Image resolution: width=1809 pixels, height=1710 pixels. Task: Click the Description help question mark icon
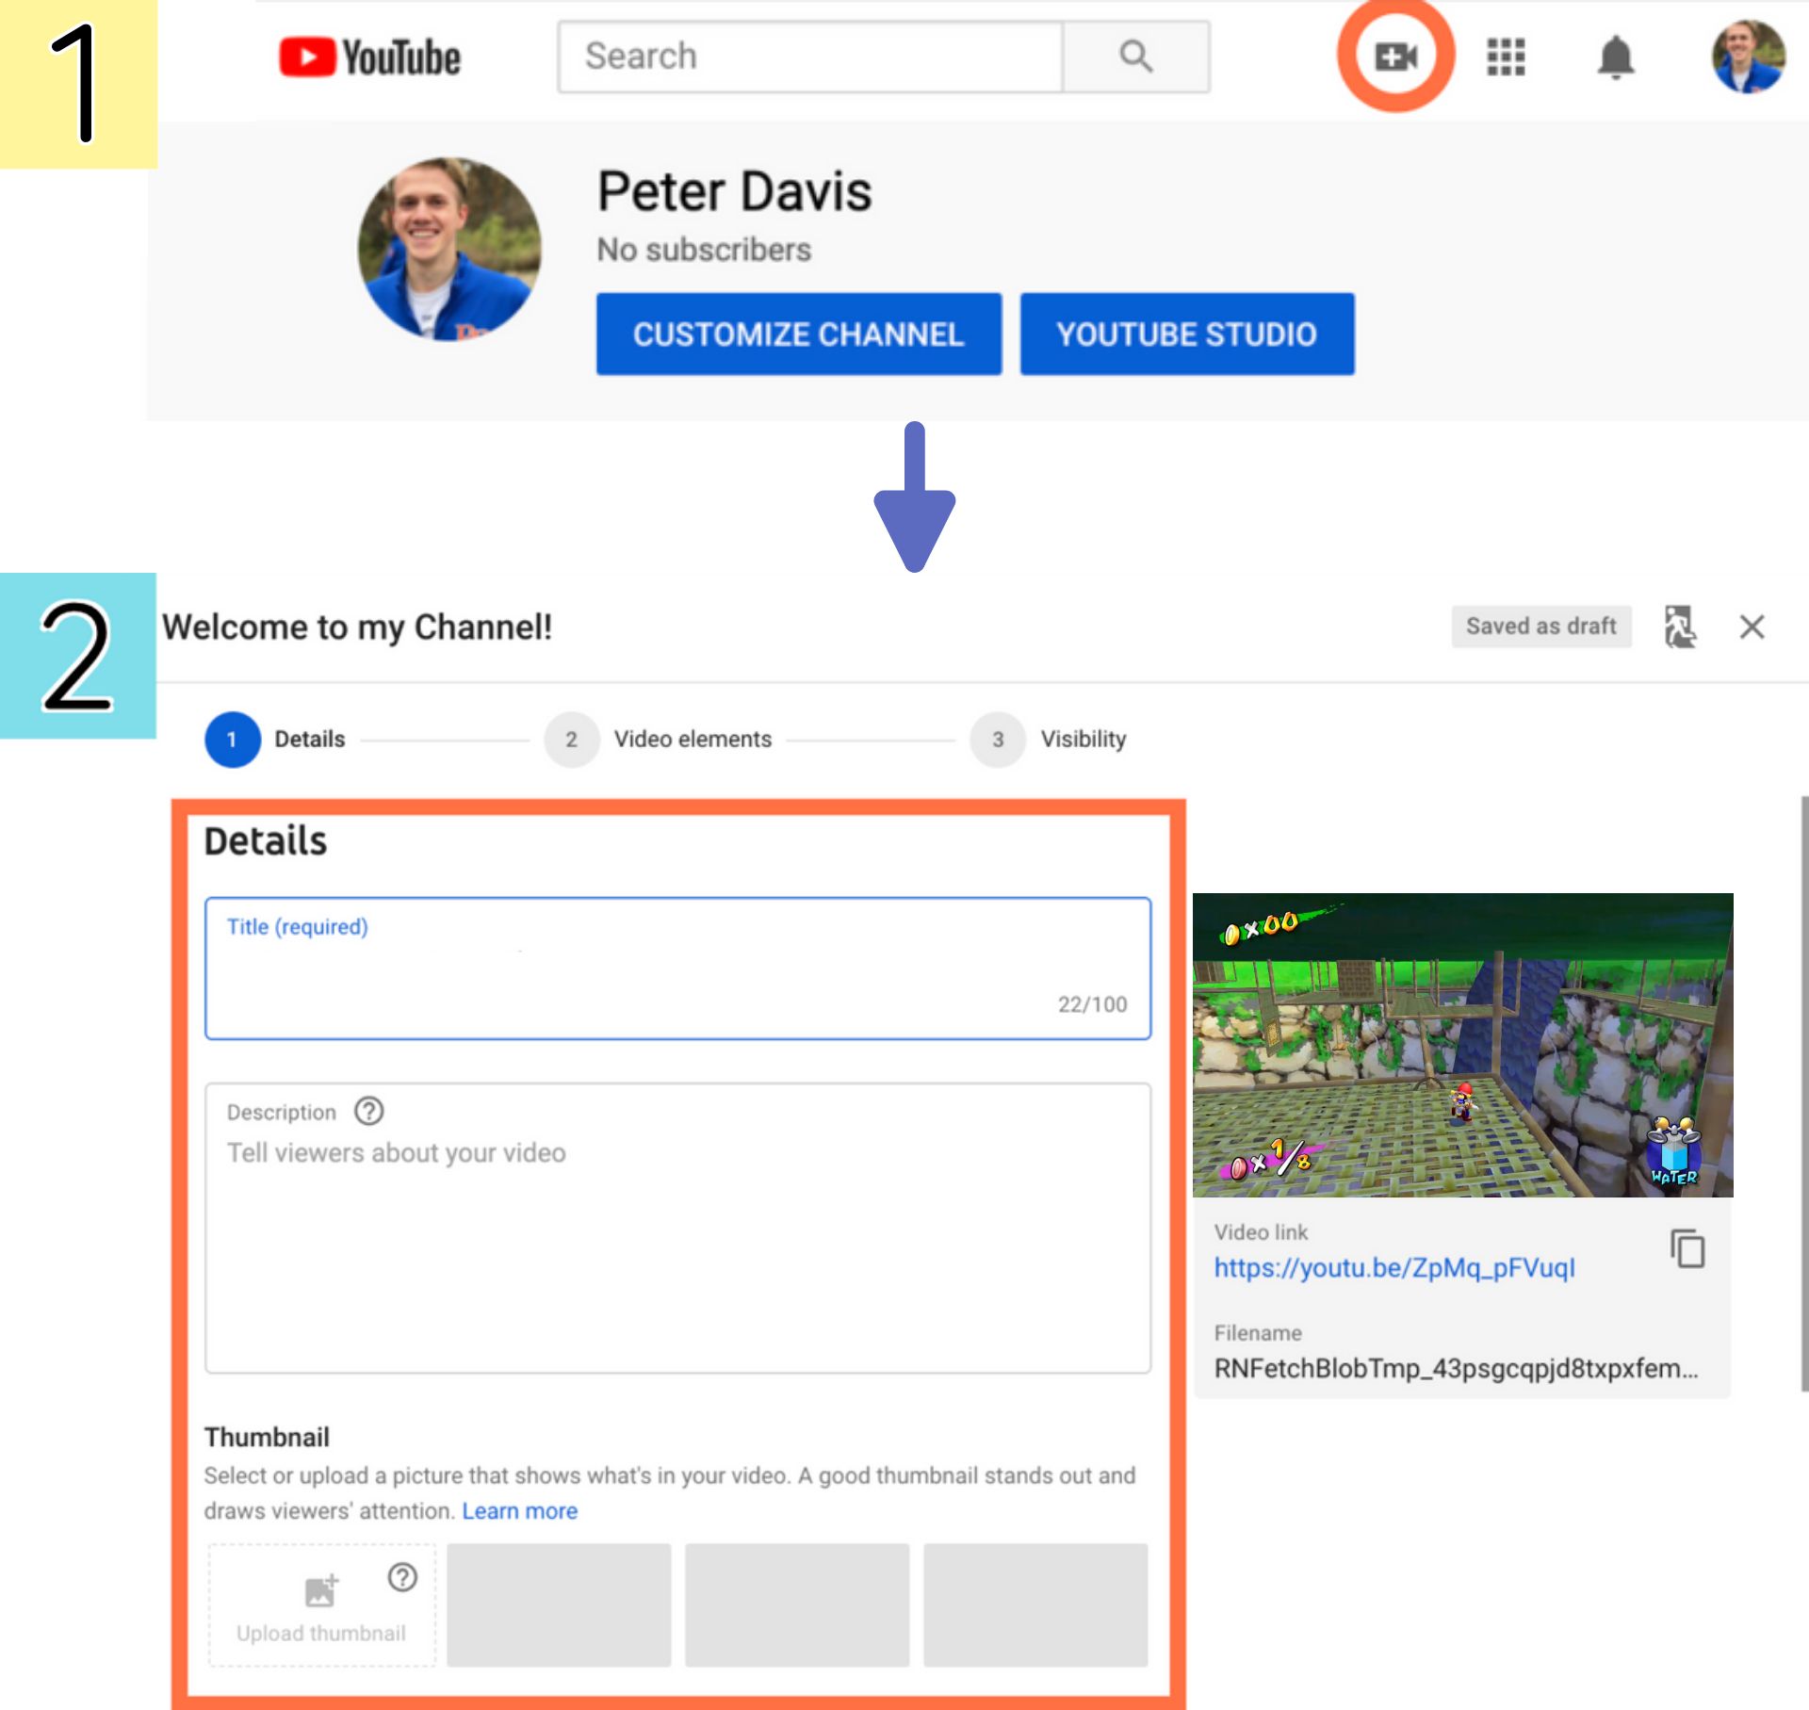point(368,1112)
